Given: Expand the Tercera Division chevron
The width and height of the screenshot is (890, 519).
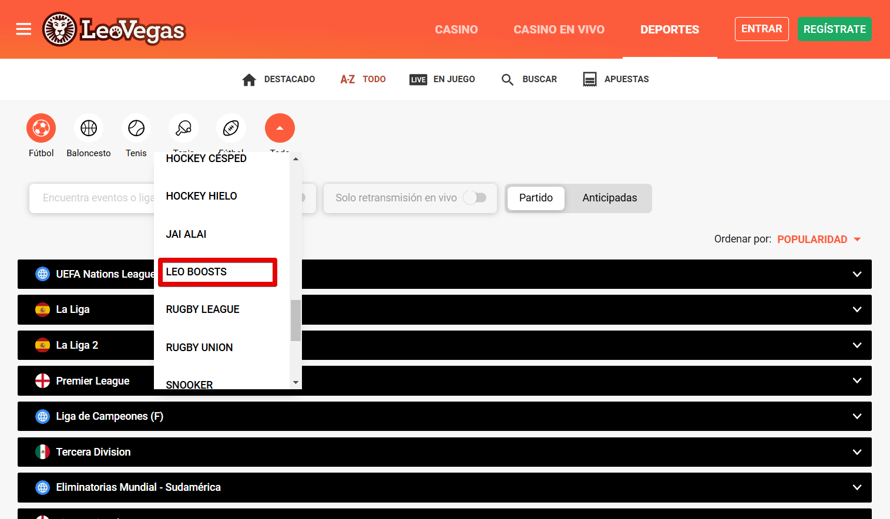Looking at the screenshot, I should tap(857, 452).
